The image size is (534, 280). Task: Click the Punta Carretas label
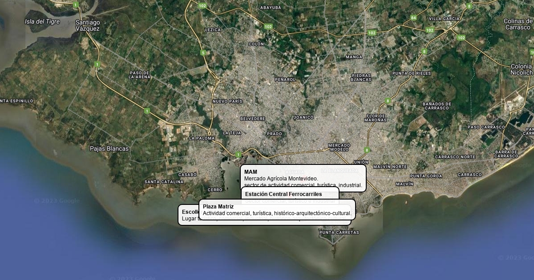(339, 232)
